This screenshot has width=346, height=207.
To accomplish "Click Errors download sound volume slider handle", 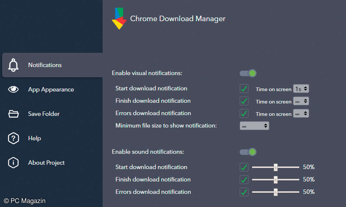I will (x=275, y=192).
